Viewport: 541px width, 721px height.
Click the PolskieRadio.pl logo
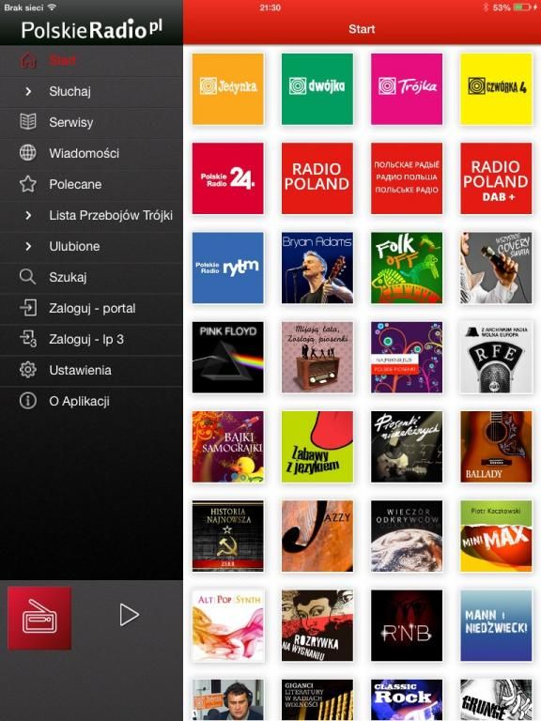[91, 29]
